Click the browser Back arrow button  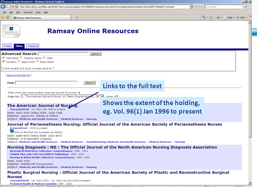[x=3, y=7]
